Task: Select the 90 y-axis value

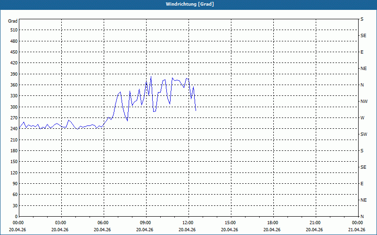Action: coord(15,184)
